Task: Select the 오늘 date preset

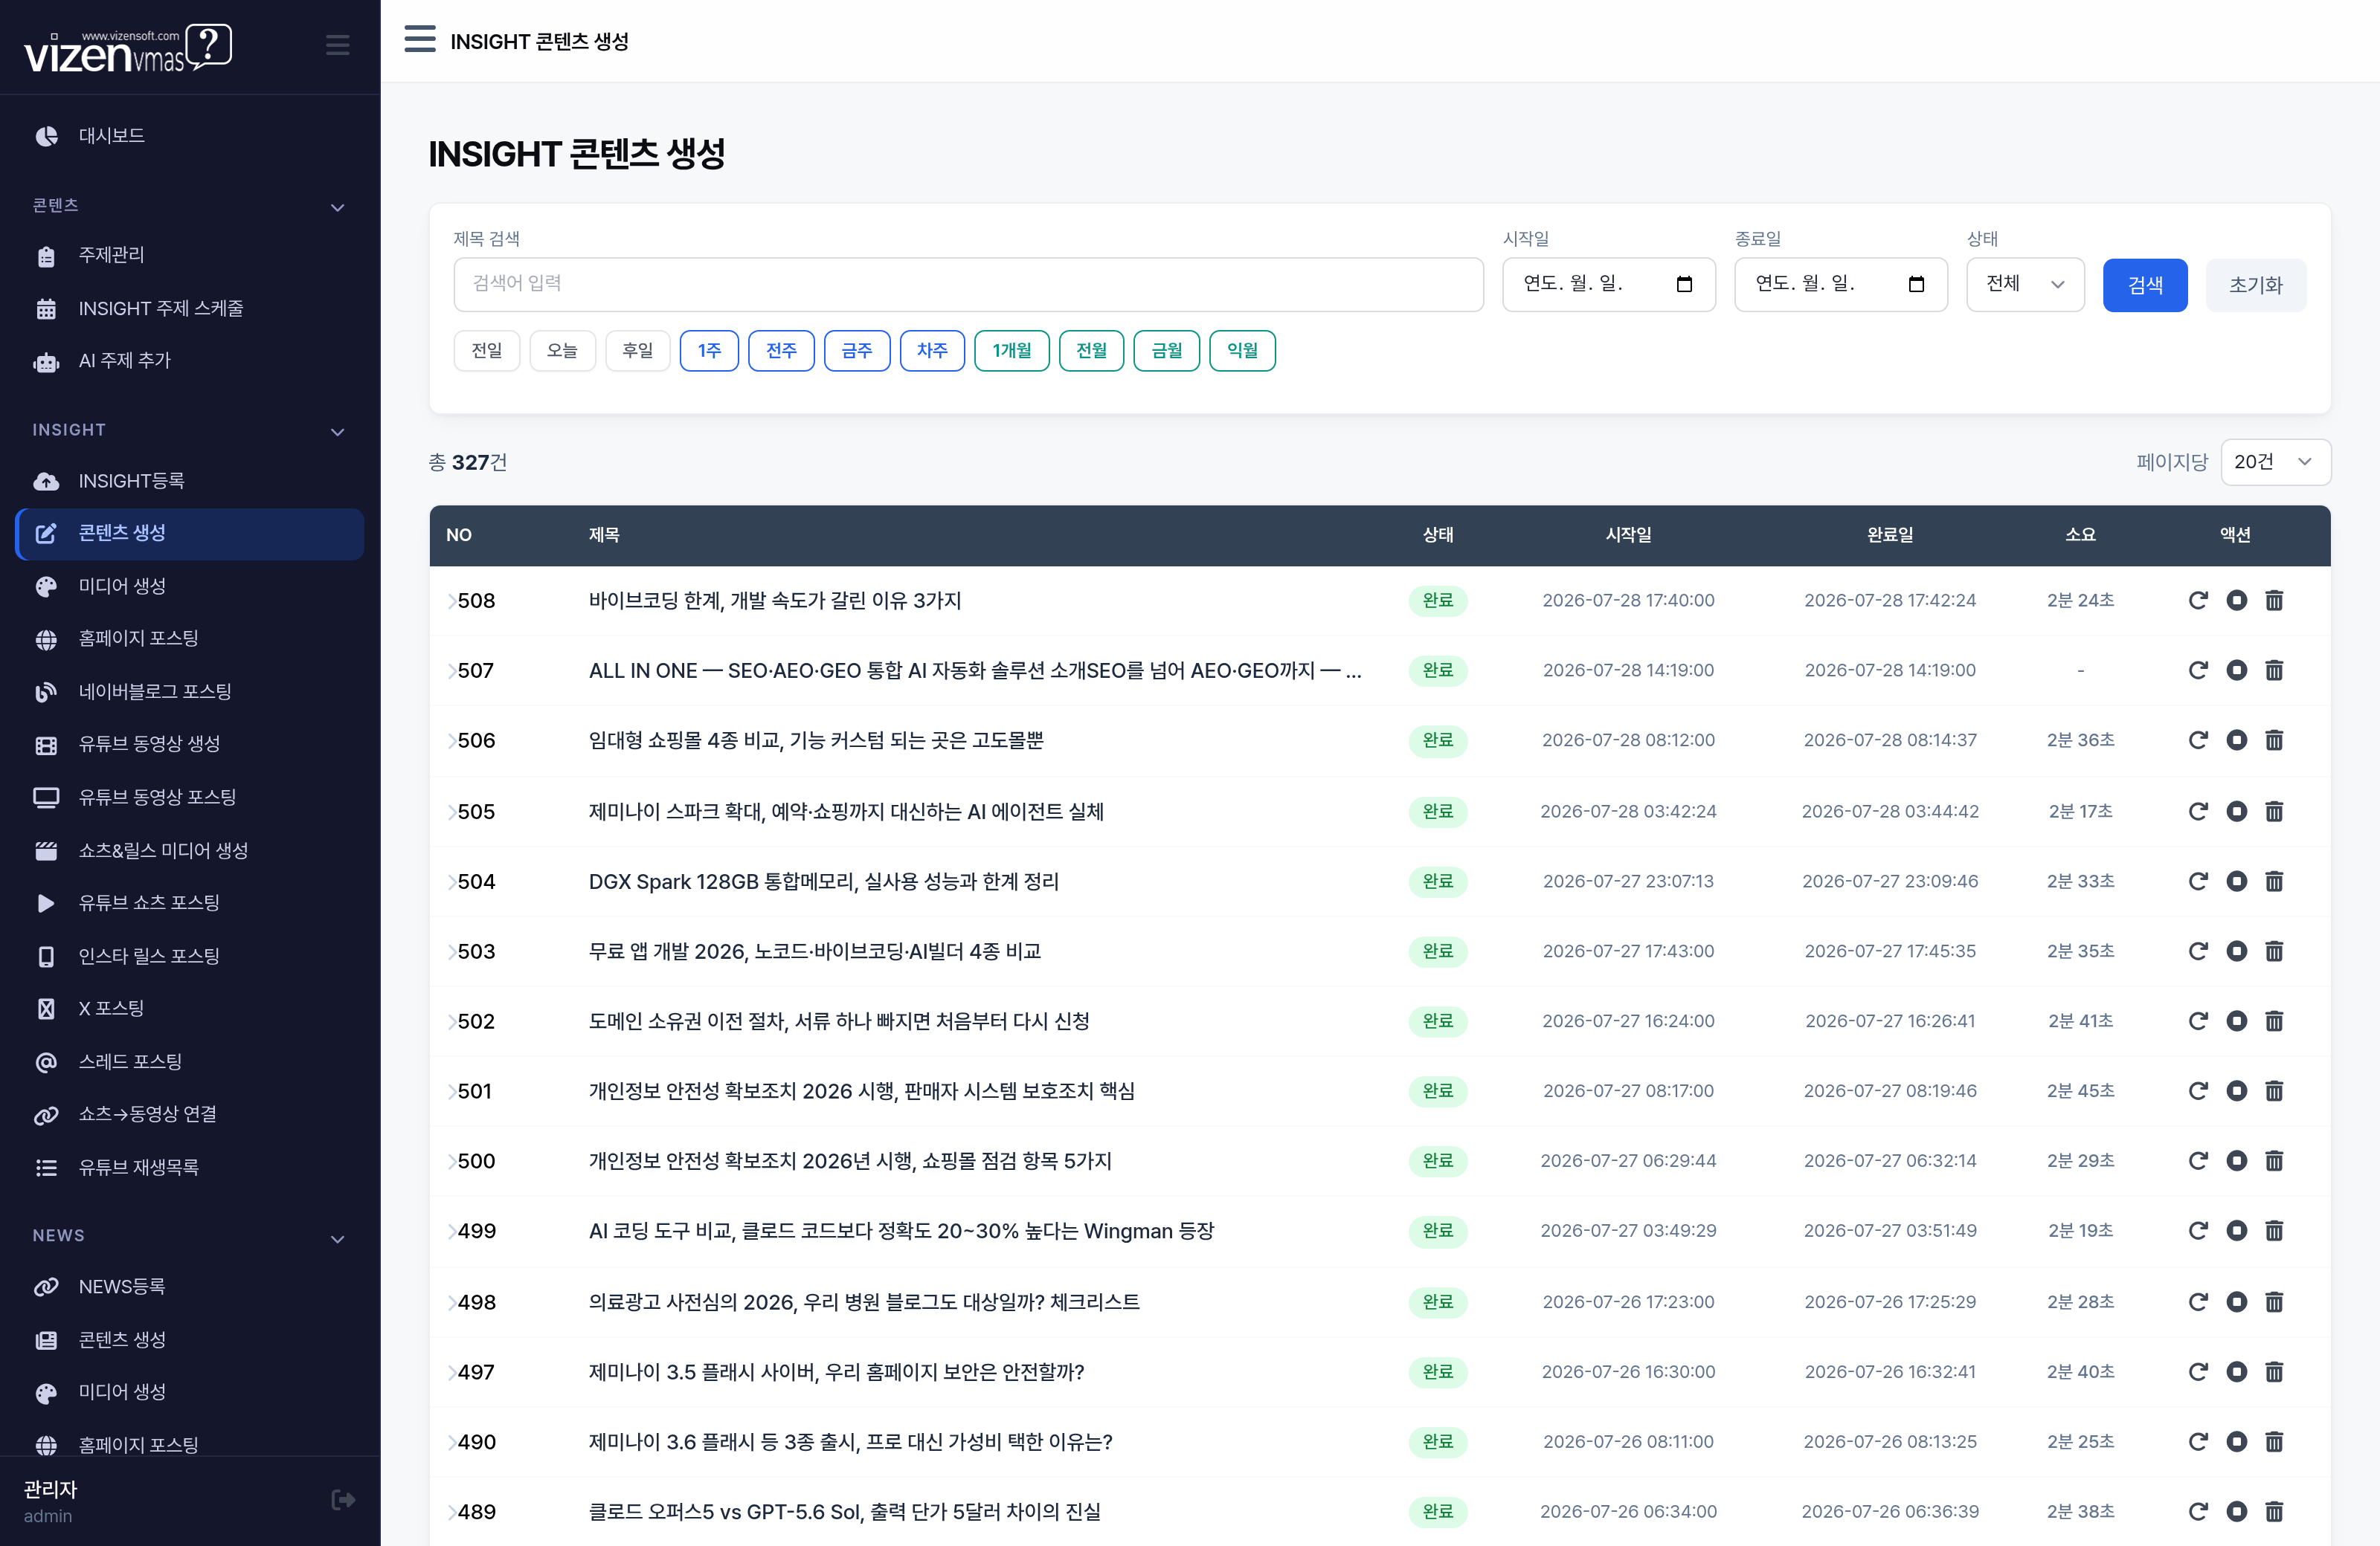Action: click(563, 351)
